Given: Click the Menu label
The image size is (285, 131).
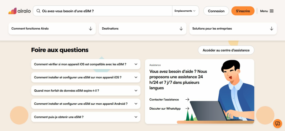Looking at the screenshot, I should (x=264, y=11).
